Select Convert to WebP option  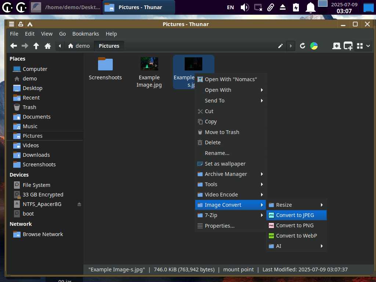[x=296, y=236]
